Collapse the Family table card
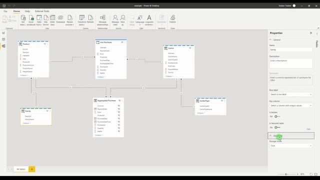The height and width of the screenshot is (180, 320). pos(26,123)
